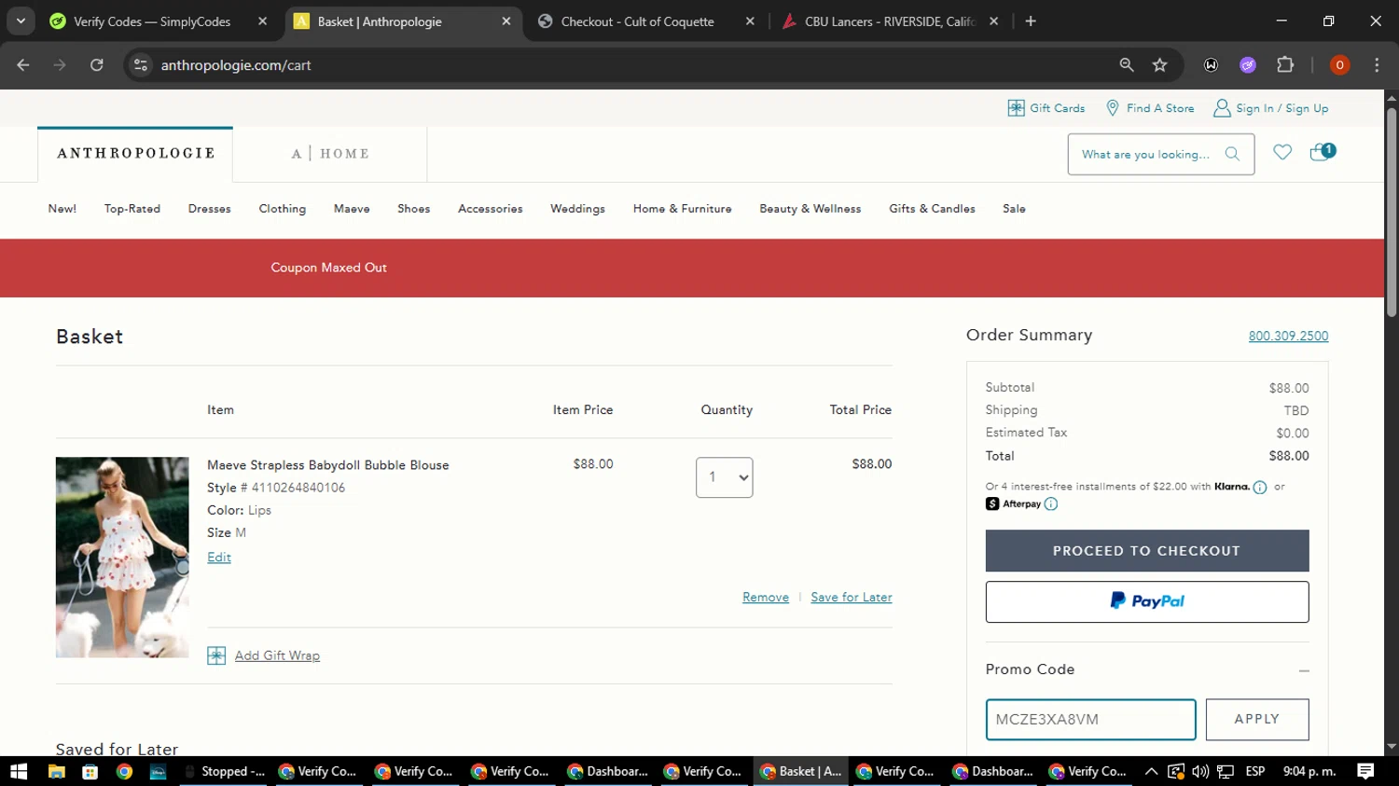The image size is (1399, 786).
Task: Open the quantity dropdown
Action: [725, 477]
